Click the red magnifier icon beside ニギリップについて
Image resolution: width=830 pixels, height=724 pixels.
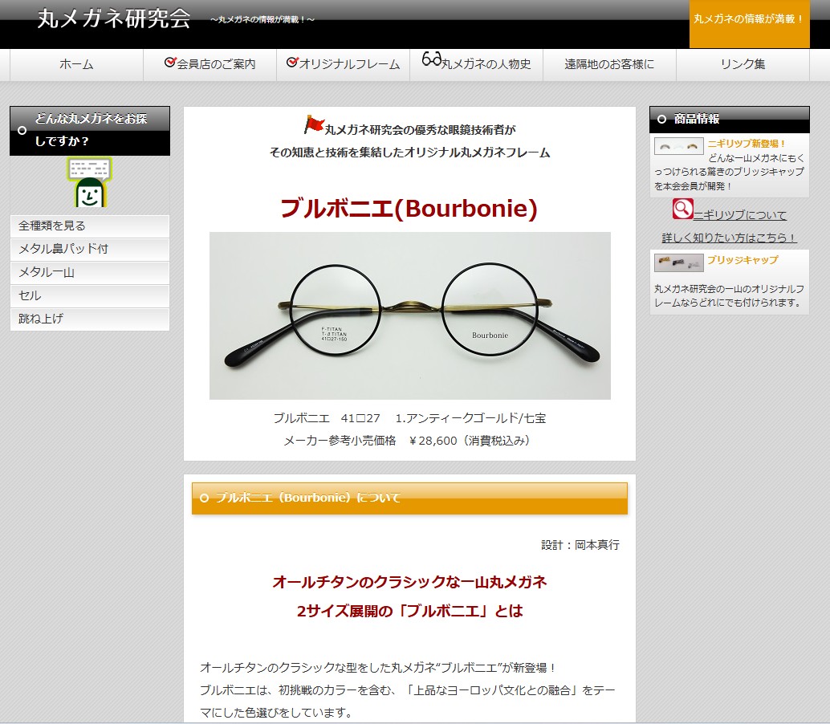point(682,209)
